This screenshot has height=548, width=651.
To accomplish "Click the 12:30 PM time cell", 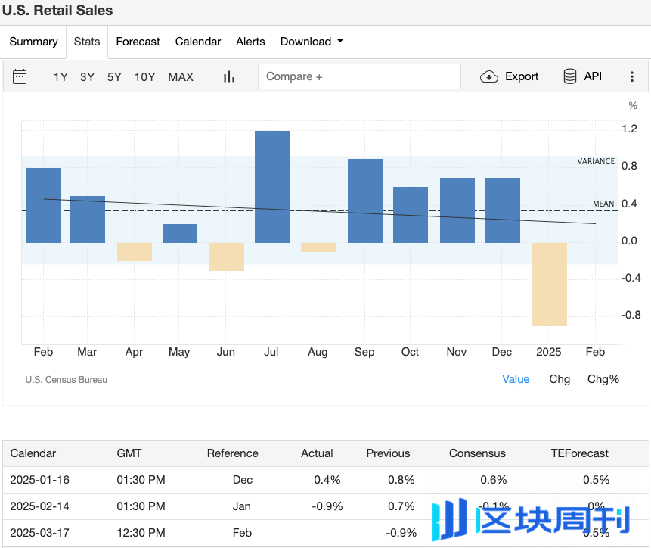I will click(x=141, y=533).
